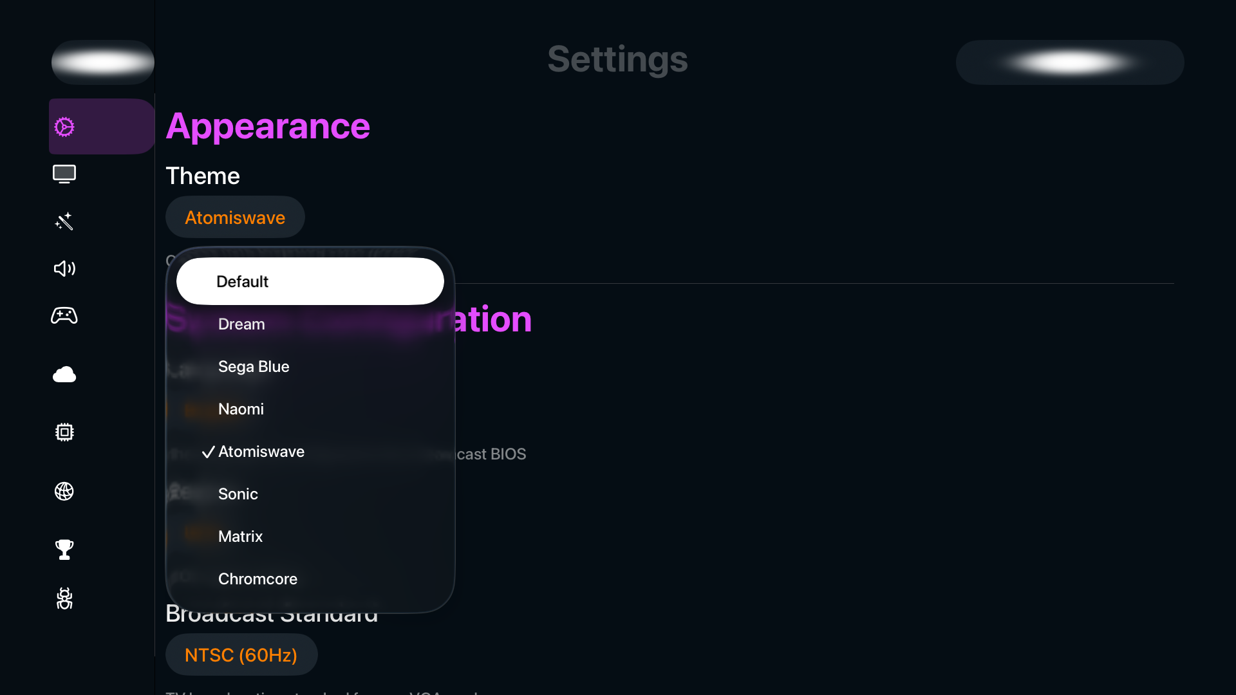Open the Settings gear sidebar icon

click(x=64, y=127)
